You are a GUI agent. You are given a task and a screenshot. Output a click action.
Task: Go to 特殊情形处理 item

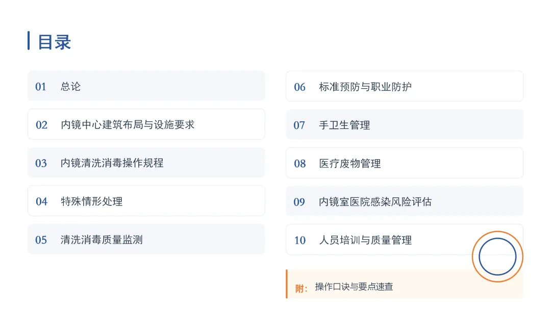pos(146,201)
